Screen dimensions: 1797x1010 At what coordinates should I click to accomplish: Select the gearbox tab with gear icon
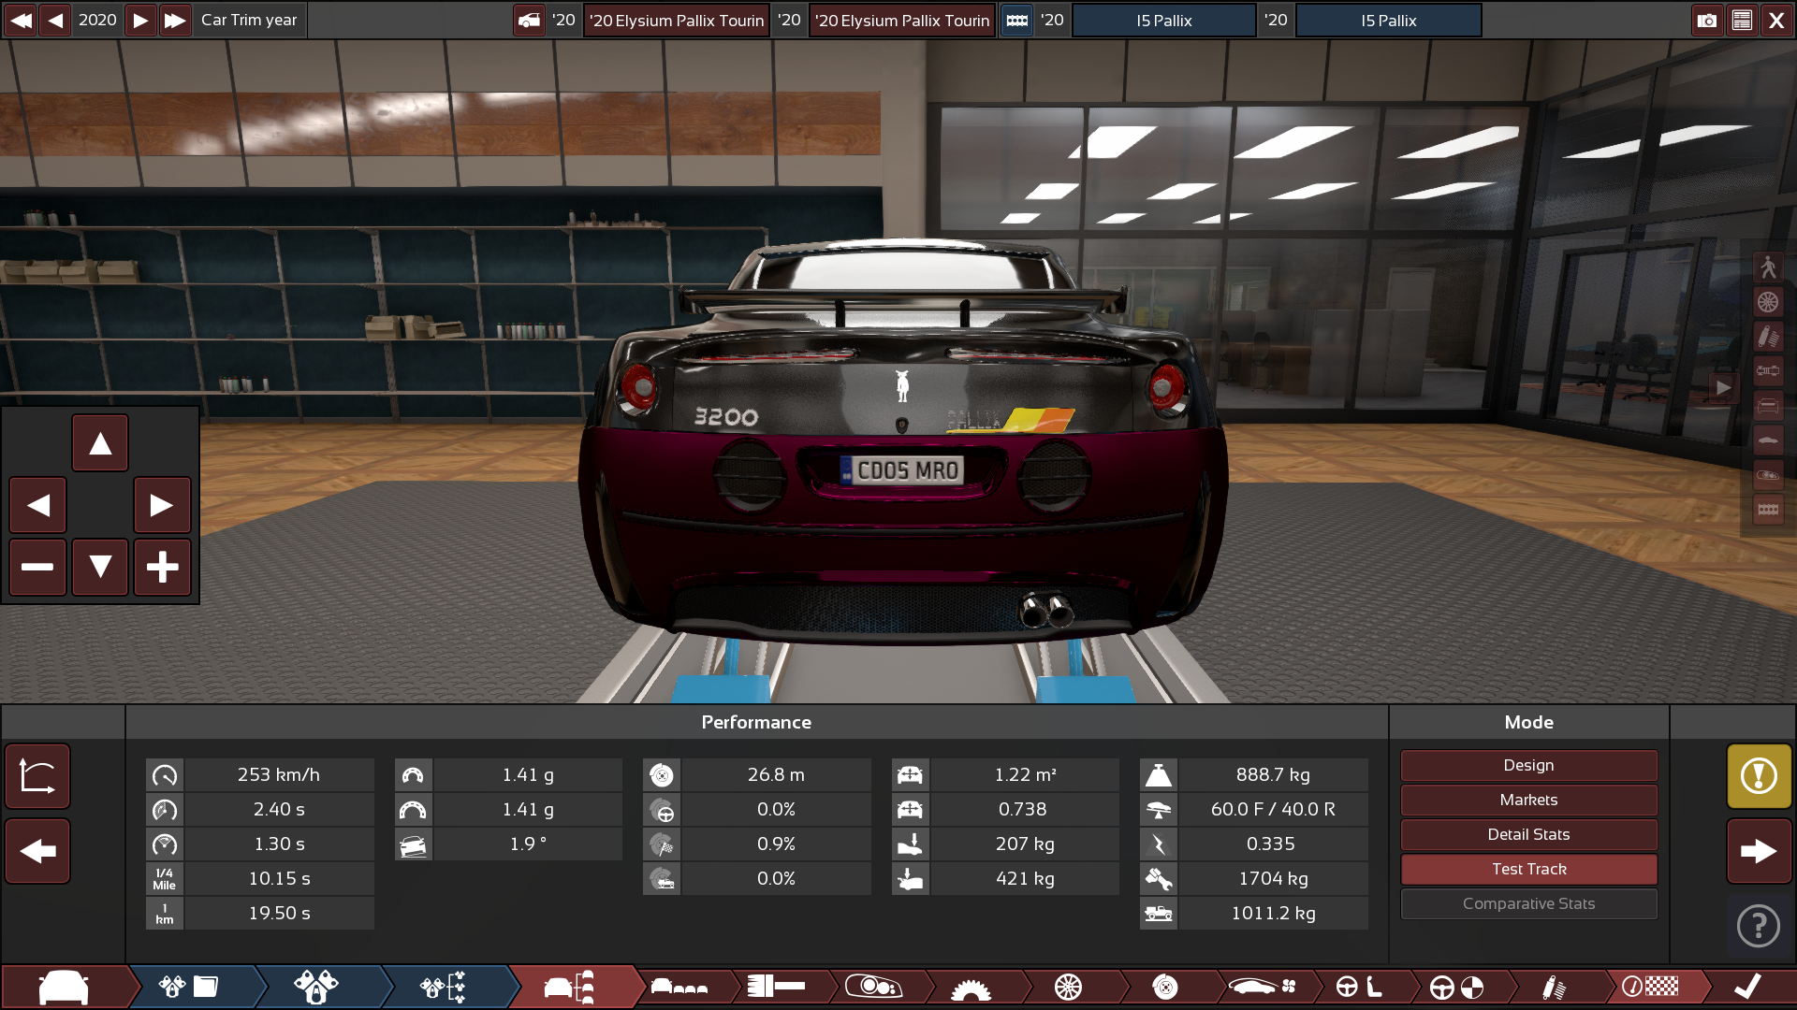(973, 987)
